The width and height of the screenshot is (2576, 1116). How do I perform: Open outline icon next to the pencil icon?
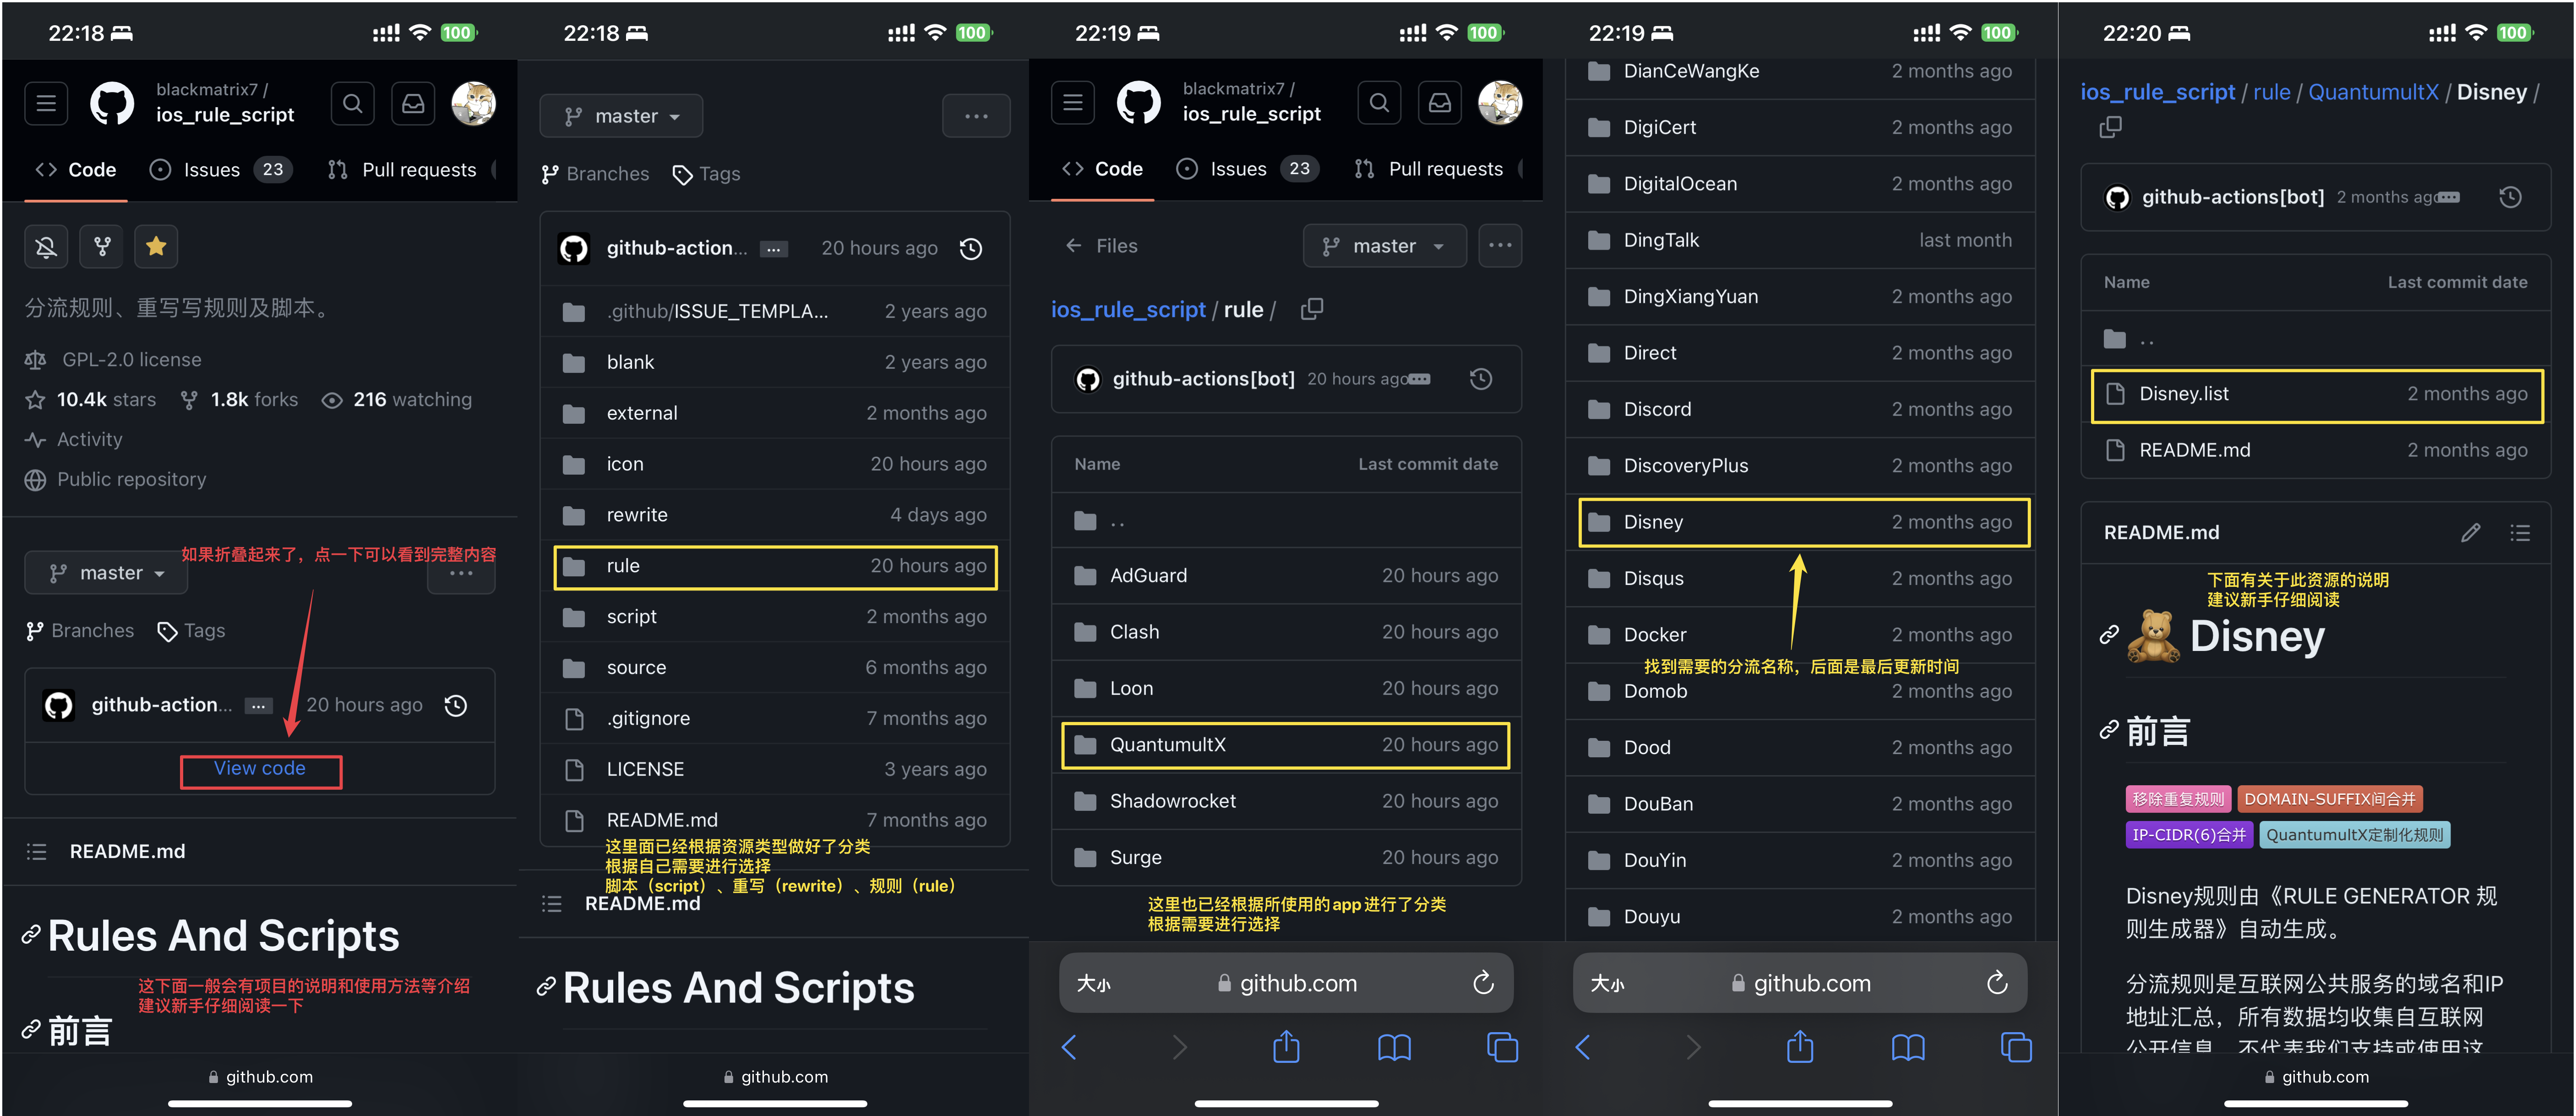click(x=2520, y=533)
